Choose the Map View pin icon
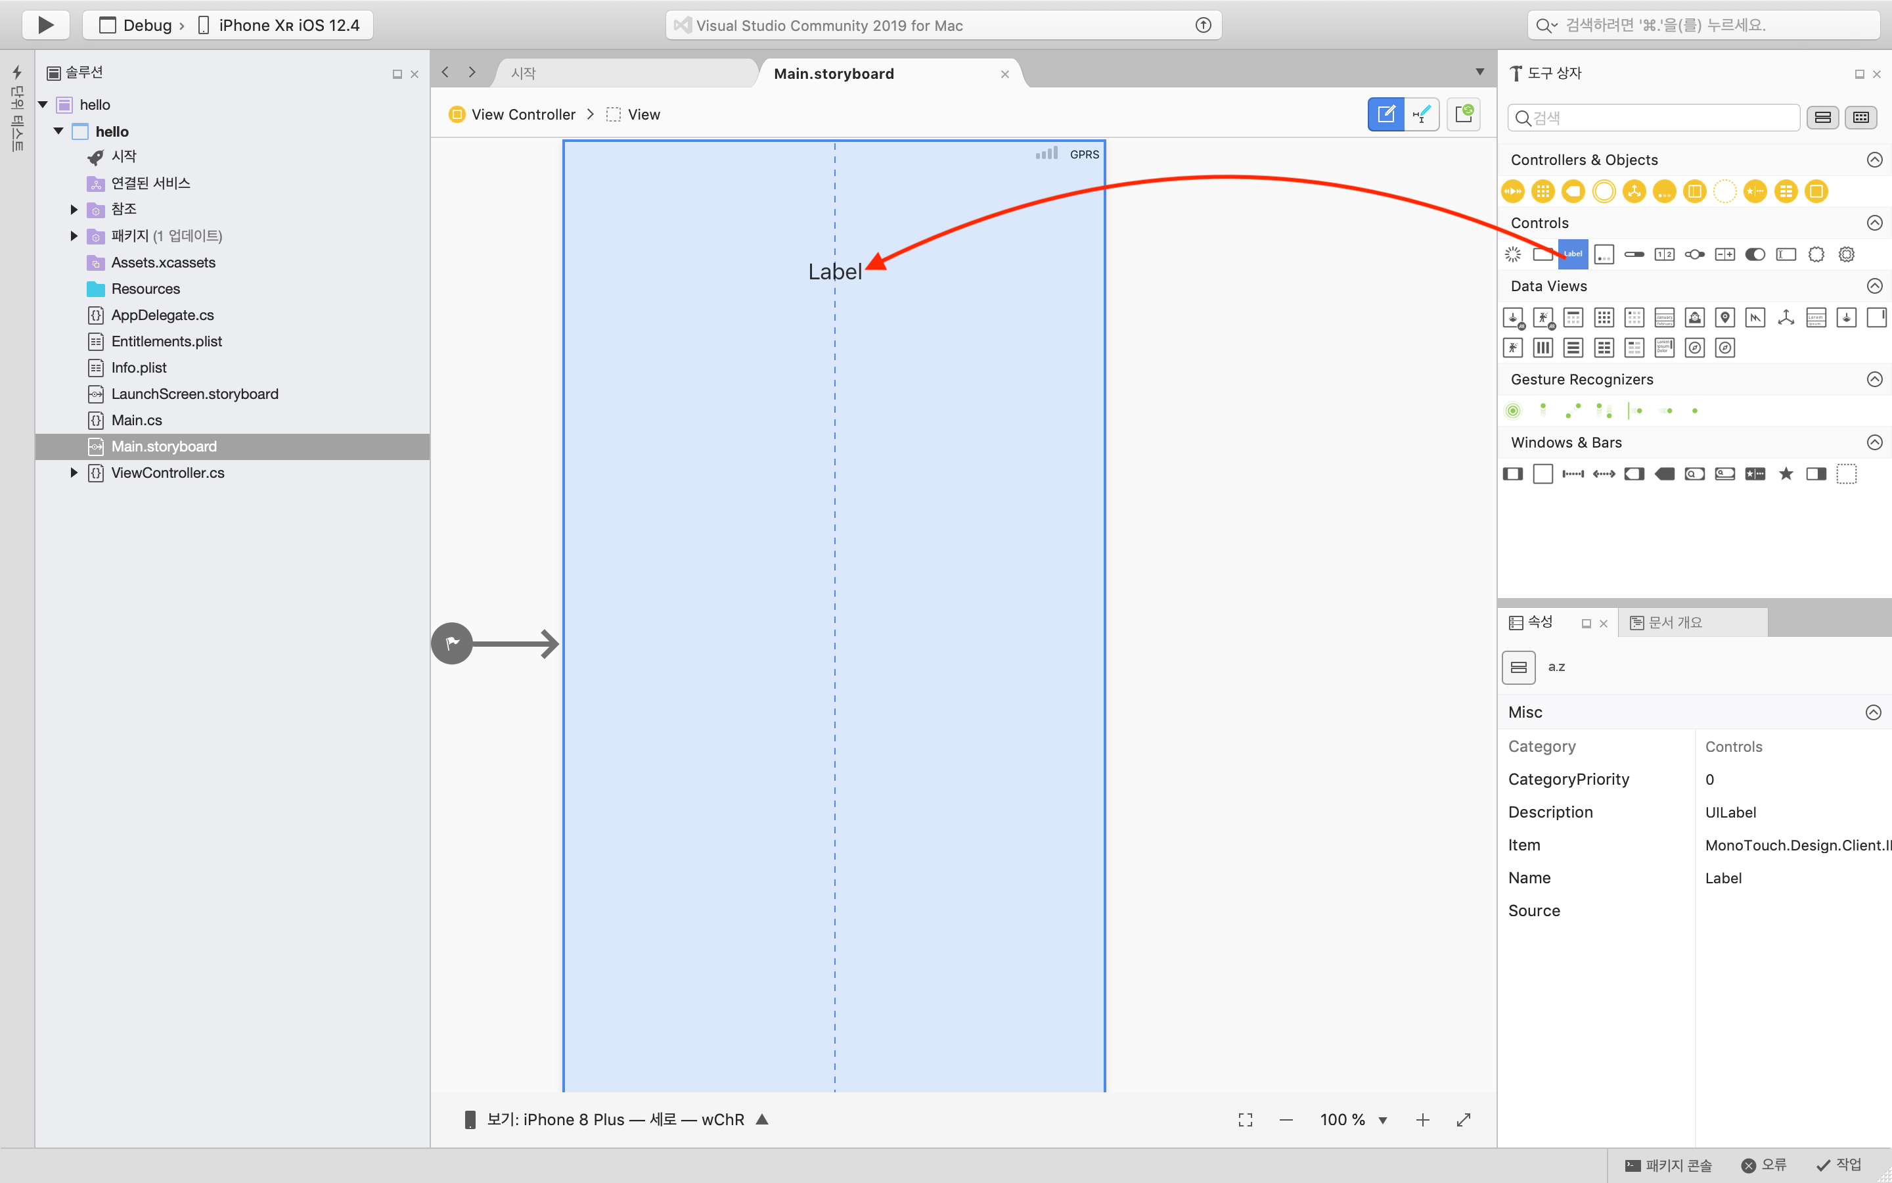The image size is (1892, 1183). (1724, 317)
